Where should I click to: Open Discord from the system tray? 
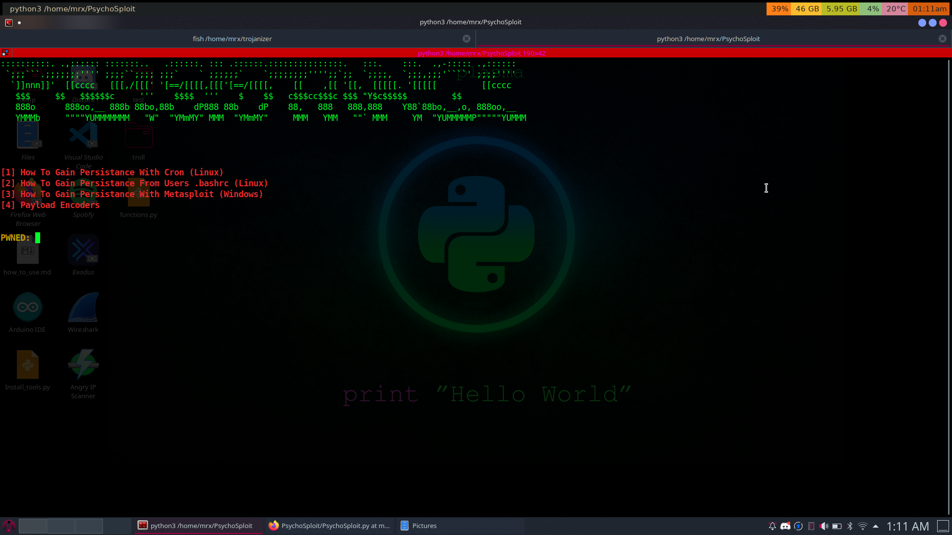pyautogui.click(x=785, y=526)
